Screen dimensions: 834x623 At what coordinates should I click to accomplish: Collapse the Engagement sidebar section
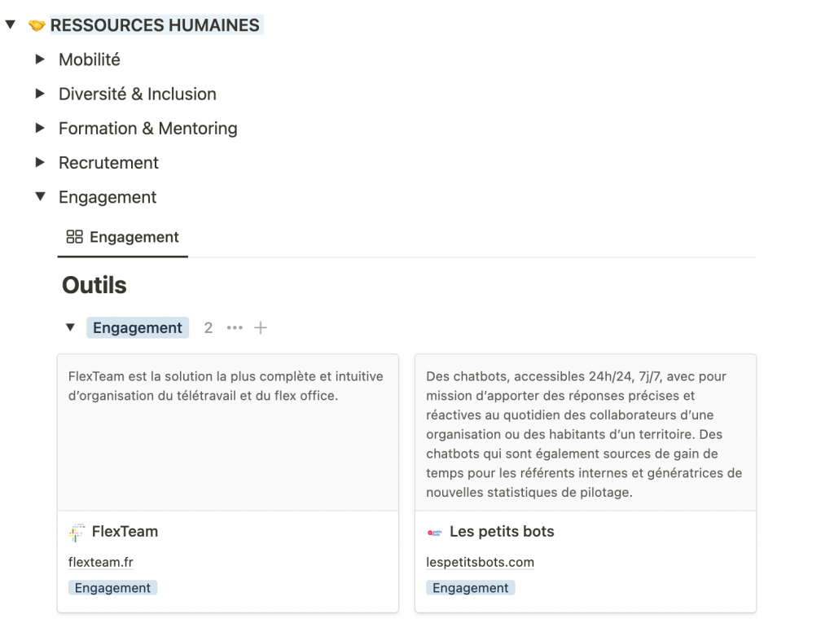coord(39,197)
